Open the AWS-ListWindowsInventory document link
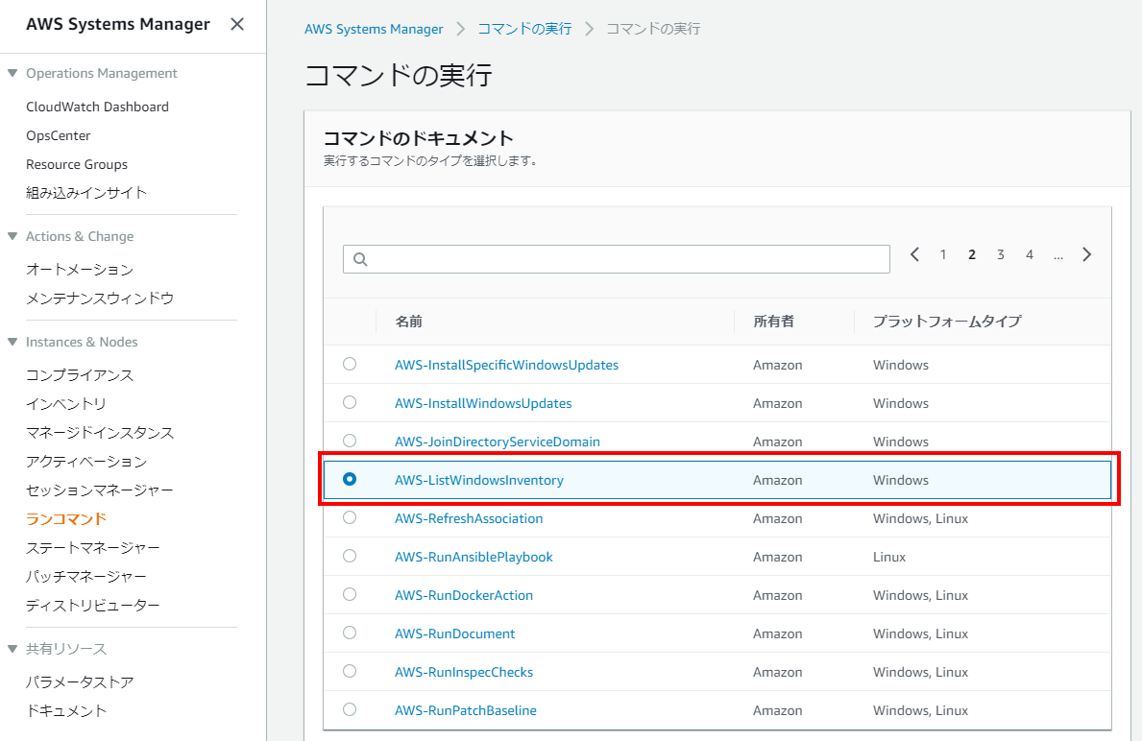Image resolution: width=1142 pixels, height=741 pixels. pyautogui.click(x=479, y=479)
